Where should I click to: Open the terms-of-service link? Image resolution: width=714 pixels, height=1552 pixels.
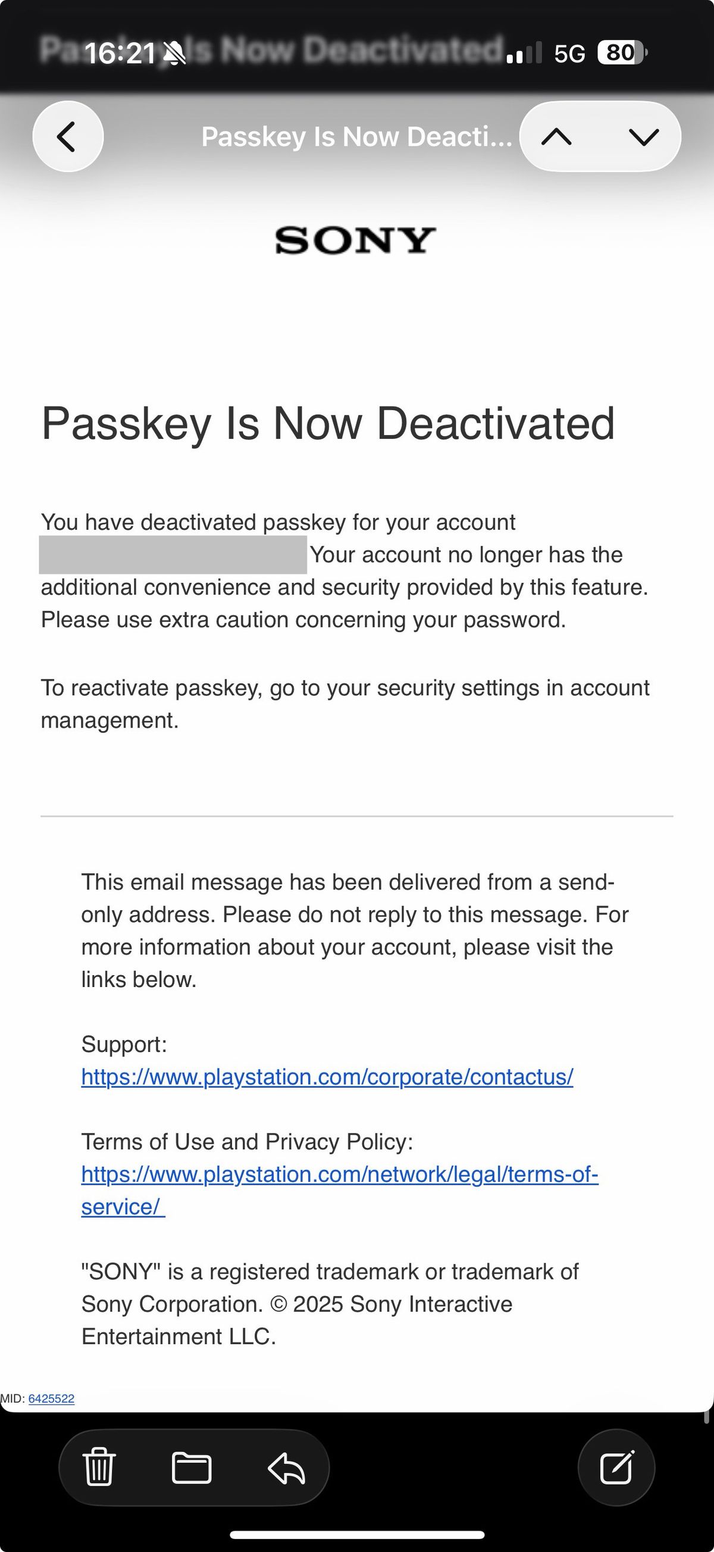tap(339, 1174)
